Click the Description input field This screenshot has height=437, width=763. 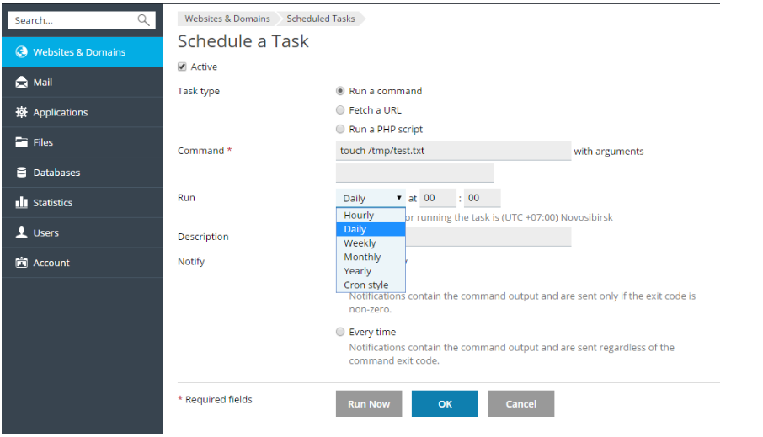[488, 237]
